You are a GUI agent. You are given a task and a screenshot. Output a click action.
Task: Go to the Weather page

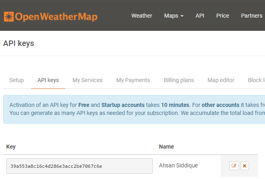(x=142, y=16)
